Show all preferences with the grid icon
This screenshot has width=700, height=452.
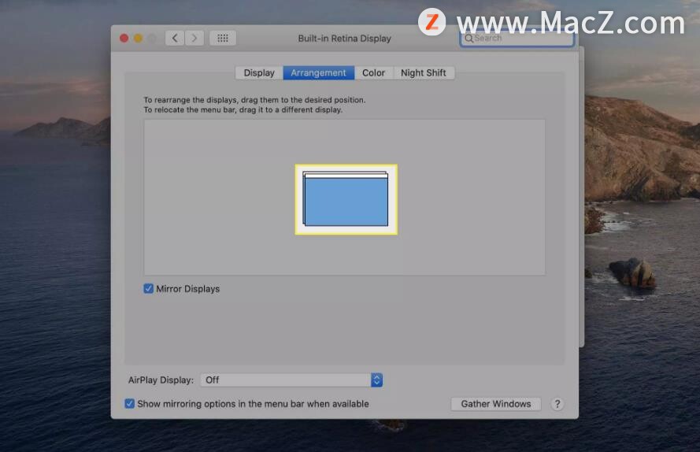click(223, 39)
